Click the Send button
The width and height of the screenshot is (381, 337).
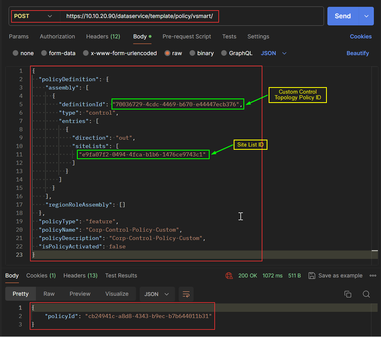click(x=343, y=16)
